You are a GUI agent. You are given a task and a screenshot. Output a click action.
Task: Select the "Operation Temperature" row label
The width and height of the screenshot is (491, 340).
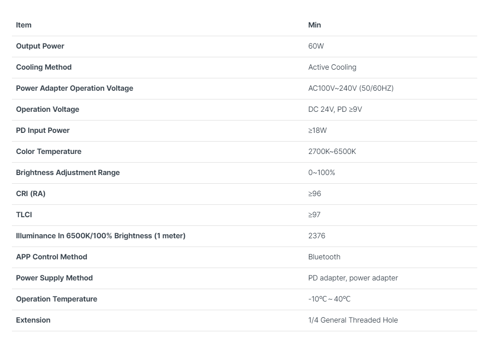[x=56, y=299]
